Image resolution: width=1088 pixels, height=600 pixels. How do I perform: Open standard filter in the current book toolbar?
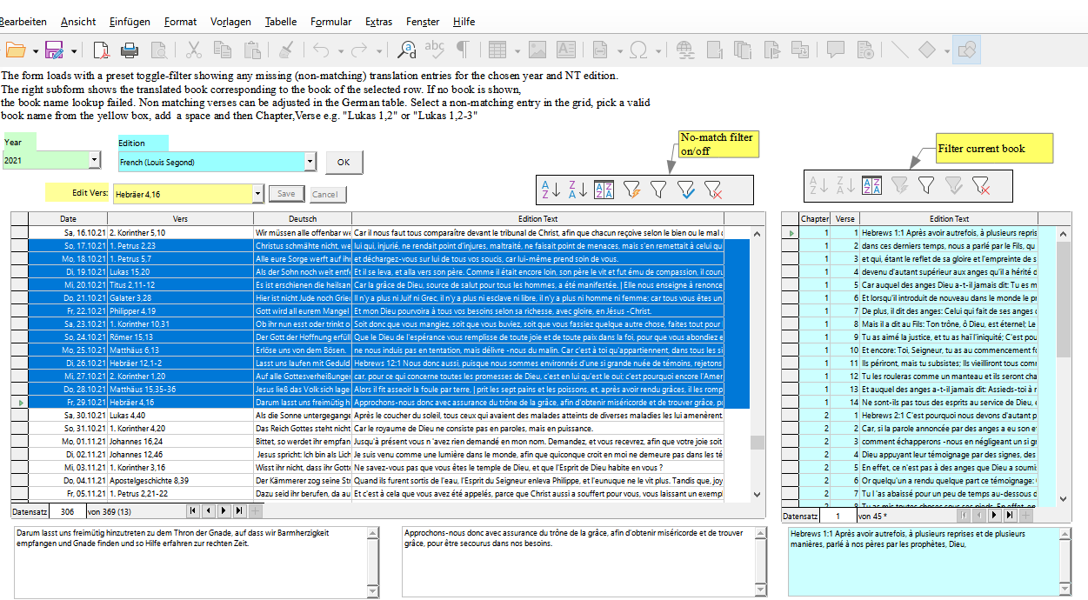point(926,184)
